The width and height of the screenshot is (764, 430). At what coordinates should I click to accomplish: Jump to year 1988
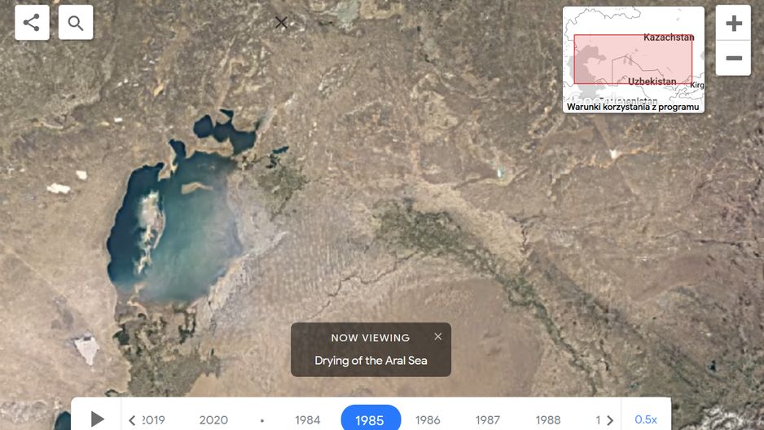(548, 419)
